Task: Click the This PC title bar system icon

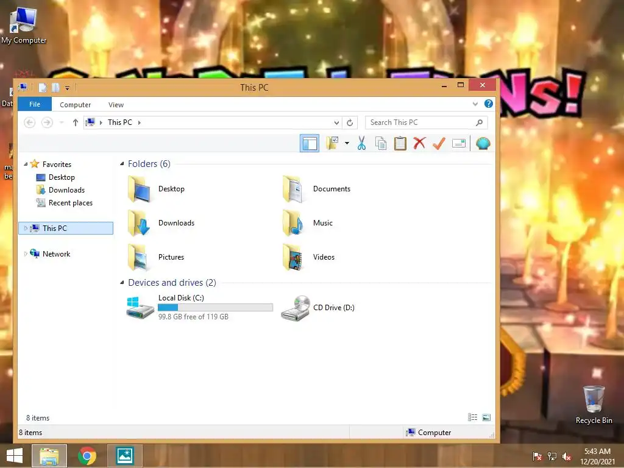Action: point(23,87)
